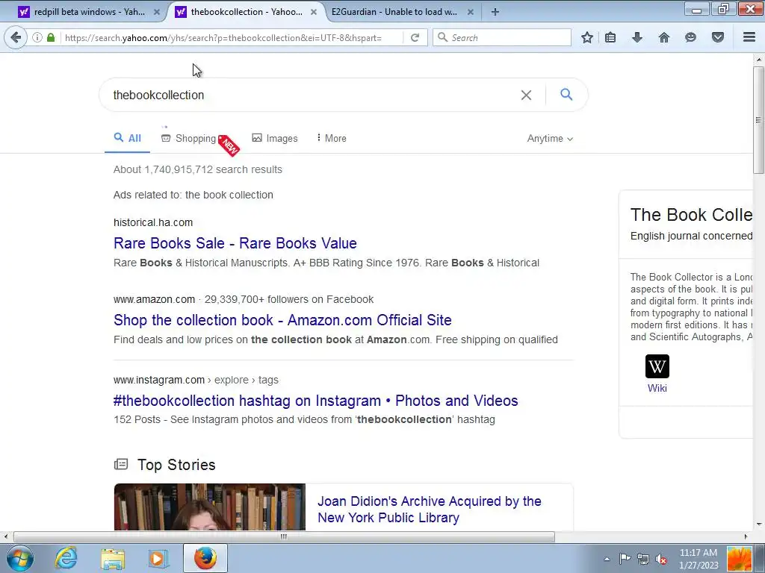Image resolution: width=765 pixels, height=573 pixels.
Task: Select Firefox in the taskbar
Action: pyautogui.click(x=205, y=558)
